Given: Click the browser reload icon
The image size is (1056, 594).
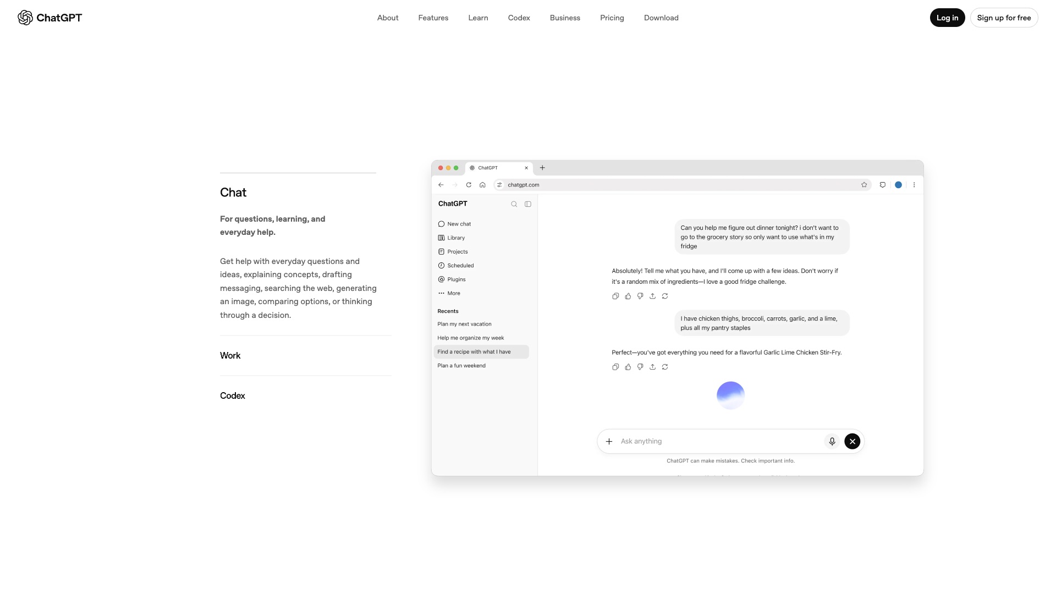Looking at the screenshot, I should (x=469, y=185).
